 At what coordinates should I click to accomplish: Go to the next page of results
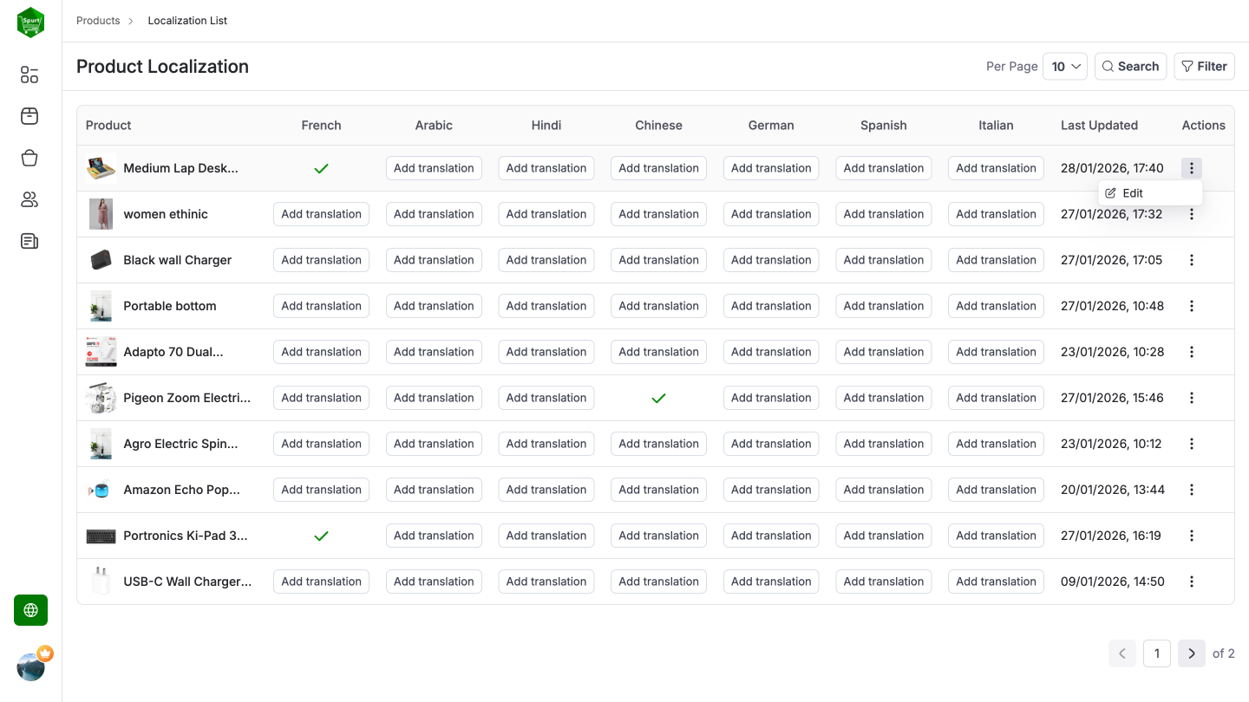[x=1191, y=653]
